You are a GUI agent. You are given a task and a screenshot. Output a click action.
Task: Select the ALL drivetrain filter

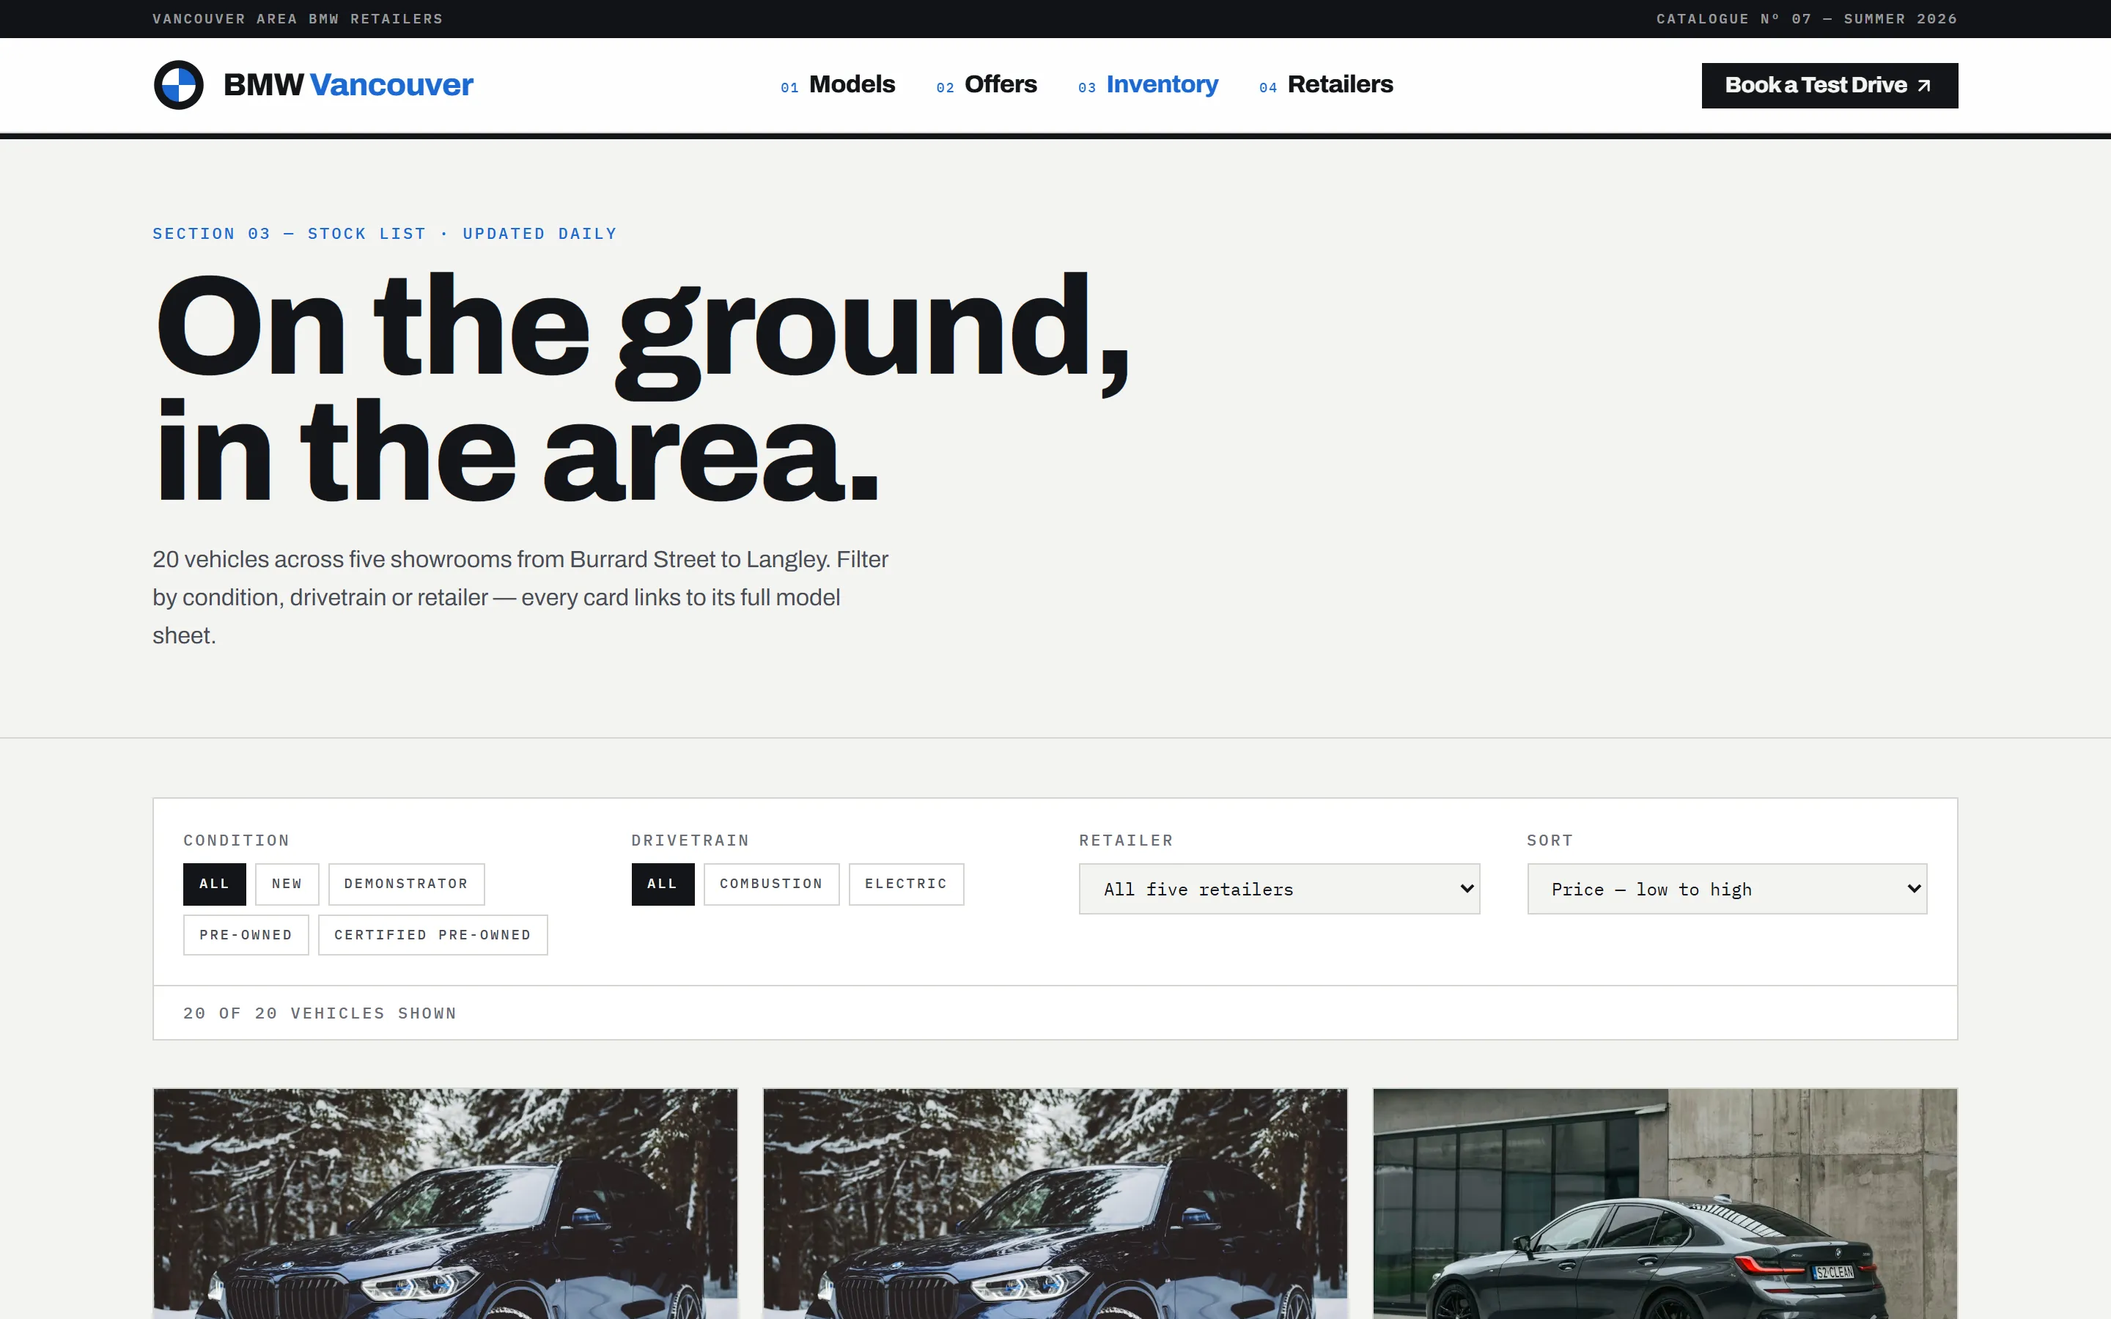tap(663, 884)
